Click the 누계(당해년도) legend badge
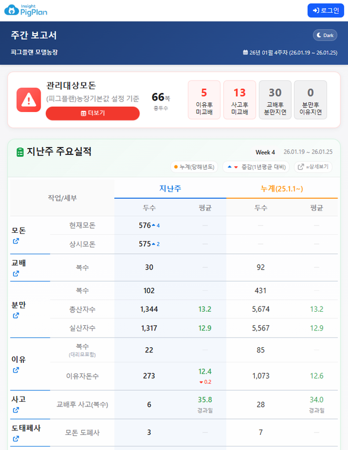 (x=194, y=167)
